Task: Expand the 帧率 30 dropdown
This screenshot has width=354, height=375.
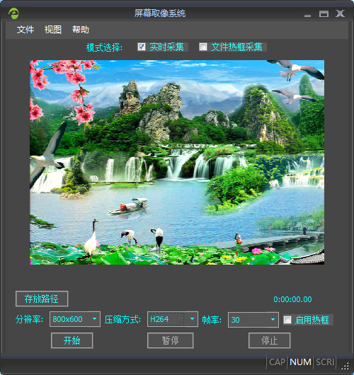Action: 253,320
